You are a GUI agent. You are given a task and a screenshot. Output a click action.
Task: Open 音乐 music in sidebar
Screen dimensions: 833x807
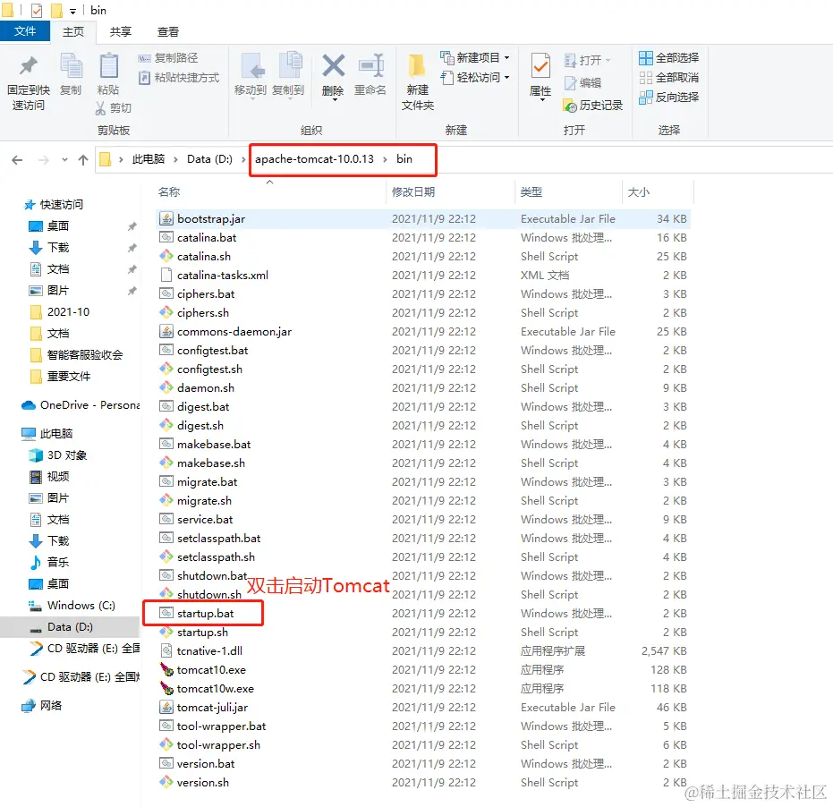click(x=49, y=562)
